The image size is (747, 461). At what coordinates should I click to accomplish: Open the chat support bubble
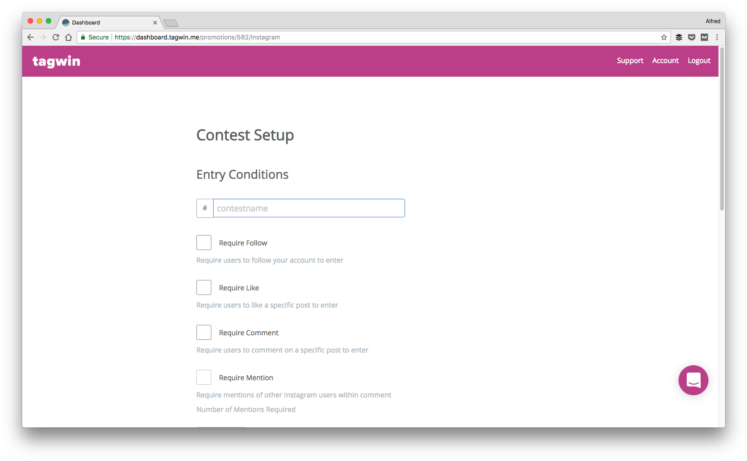(693, 380)
